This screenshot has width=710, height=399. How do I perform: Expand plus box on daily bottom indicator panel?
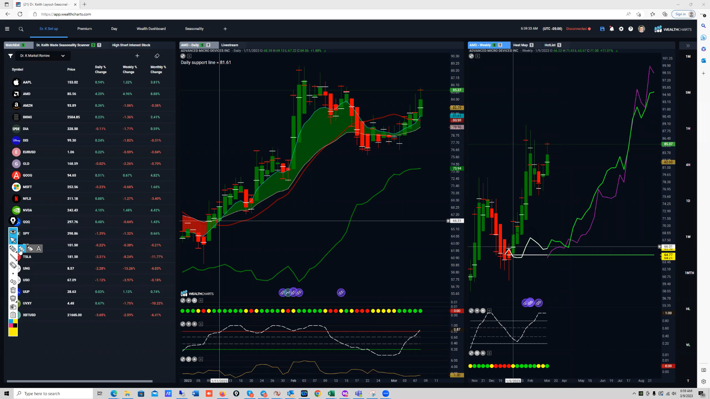pos(201,359)
